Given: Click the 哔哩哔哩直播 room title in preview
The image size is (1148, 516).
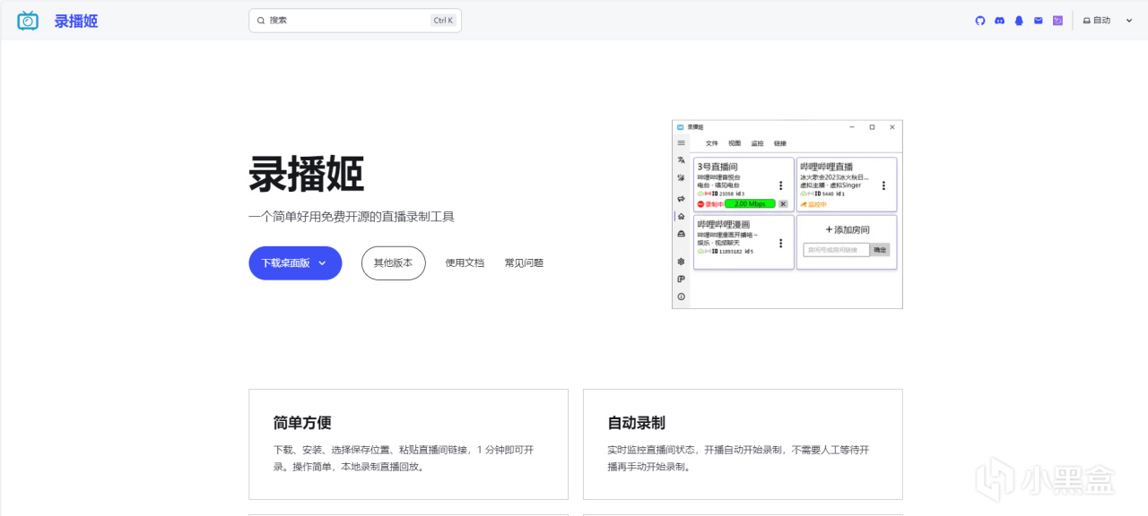Looking at the screenshot, I should 827,167.
